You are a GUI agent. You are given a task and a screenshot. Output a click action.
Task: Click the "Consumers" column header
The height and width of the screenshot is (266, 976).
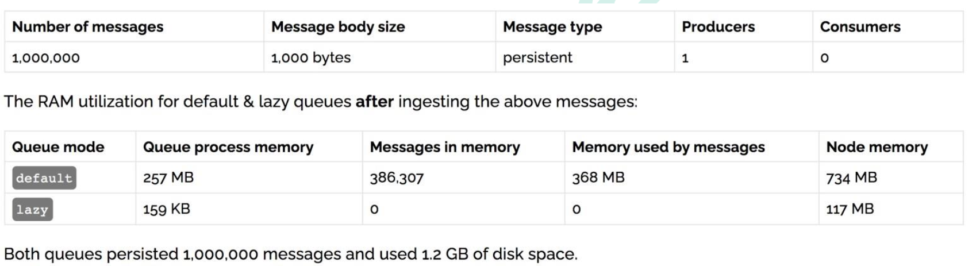tap(860, 27)
